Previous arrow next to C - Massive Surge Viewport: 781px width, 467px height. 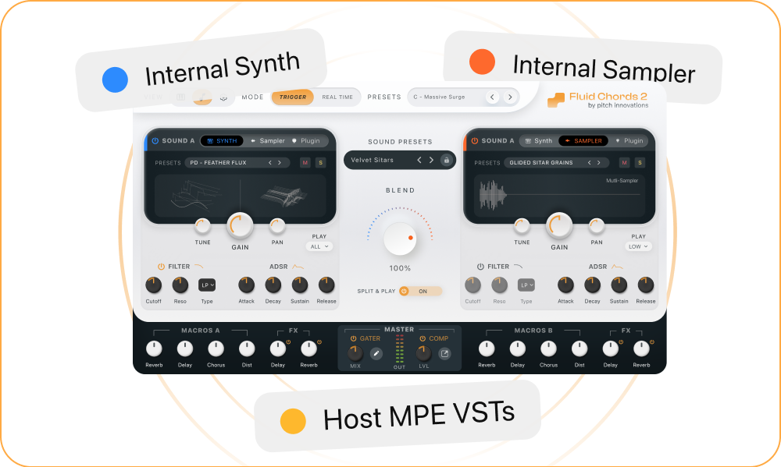492,97
